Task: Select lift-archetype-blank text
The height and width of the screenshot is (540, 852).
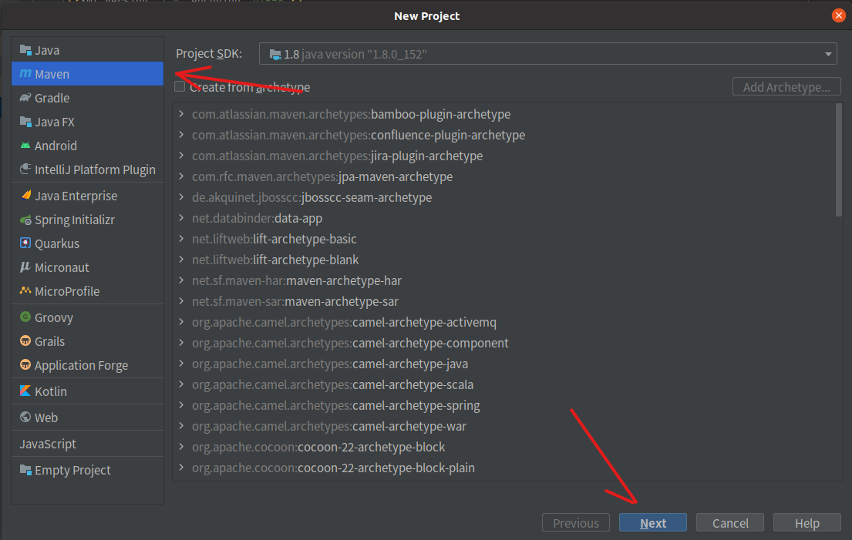Action: pyautogui.click(x=305, y=260)
